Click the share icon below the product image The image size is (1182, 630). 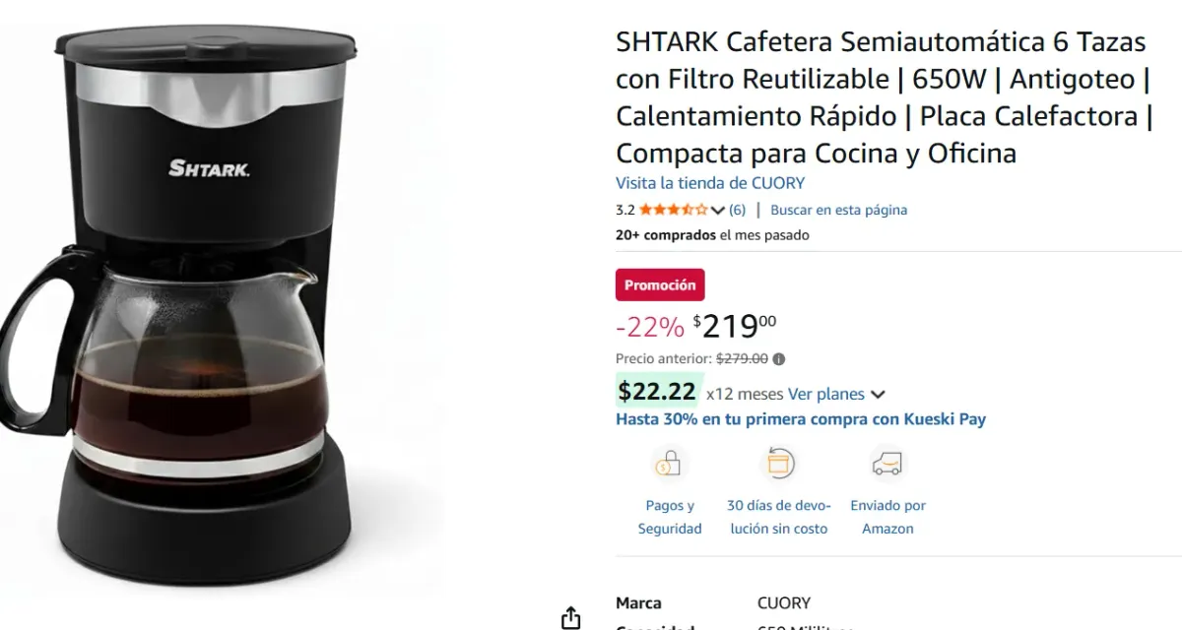(570, 617)
